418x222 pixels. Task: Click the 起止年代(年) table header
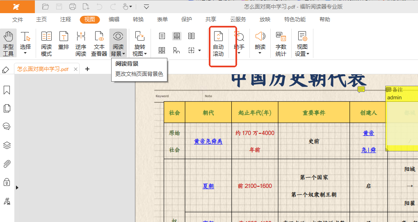click(255, 112)
